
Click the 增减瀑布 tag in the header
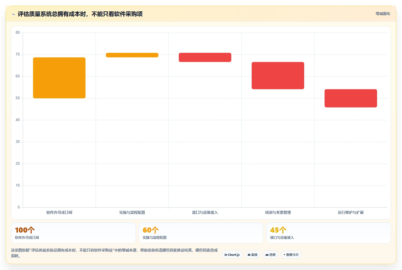[383, 14]
